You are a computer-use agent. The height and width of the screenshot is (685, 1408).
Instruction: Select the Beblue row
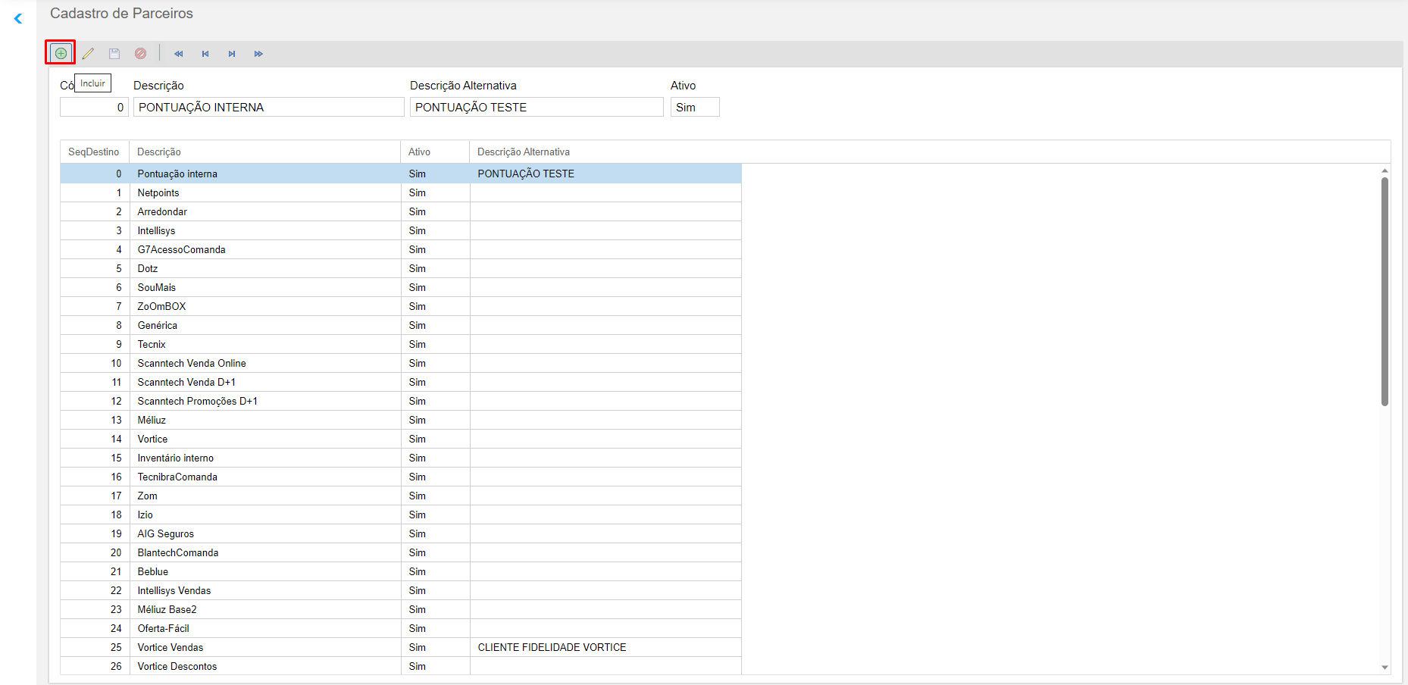click(401, 571)
